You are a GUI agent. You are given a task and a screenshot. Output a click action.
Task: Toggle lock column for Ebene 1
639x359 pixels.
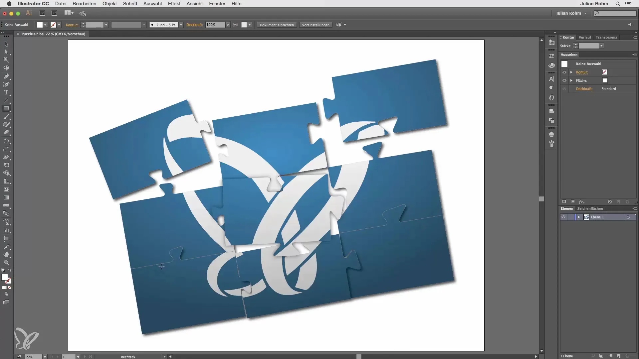[570, 217]
